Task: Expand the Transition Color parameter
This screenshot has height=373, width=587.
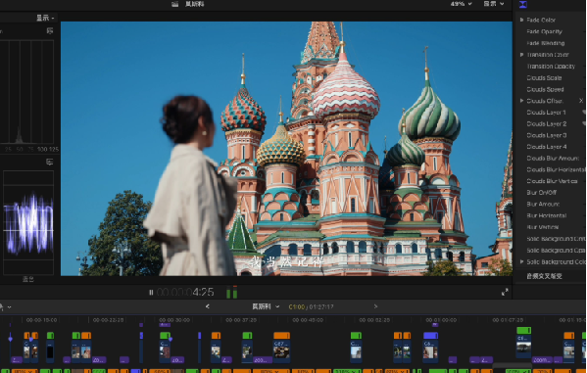Action: [x=521, y=55]
